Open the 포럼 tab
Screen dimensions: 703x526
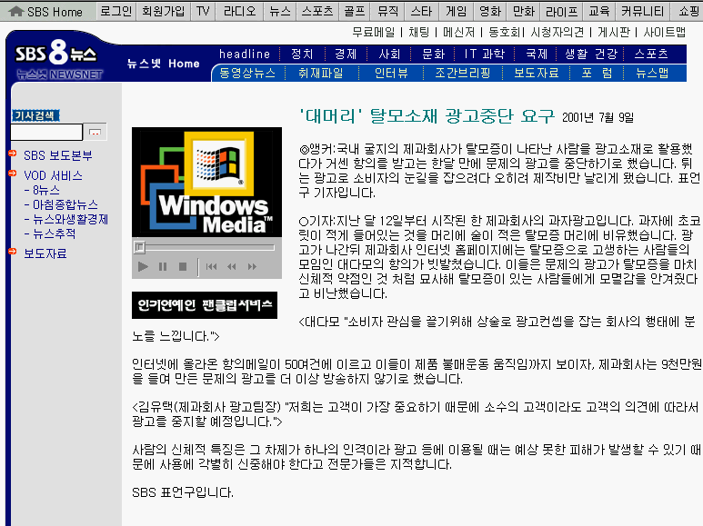pyautogui.click(x=597, y=73)
